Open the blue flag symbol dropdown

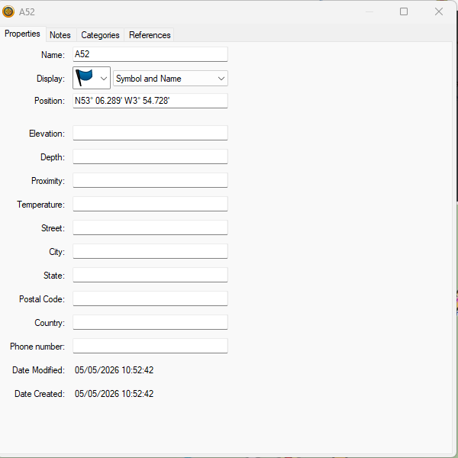point(92,78)
